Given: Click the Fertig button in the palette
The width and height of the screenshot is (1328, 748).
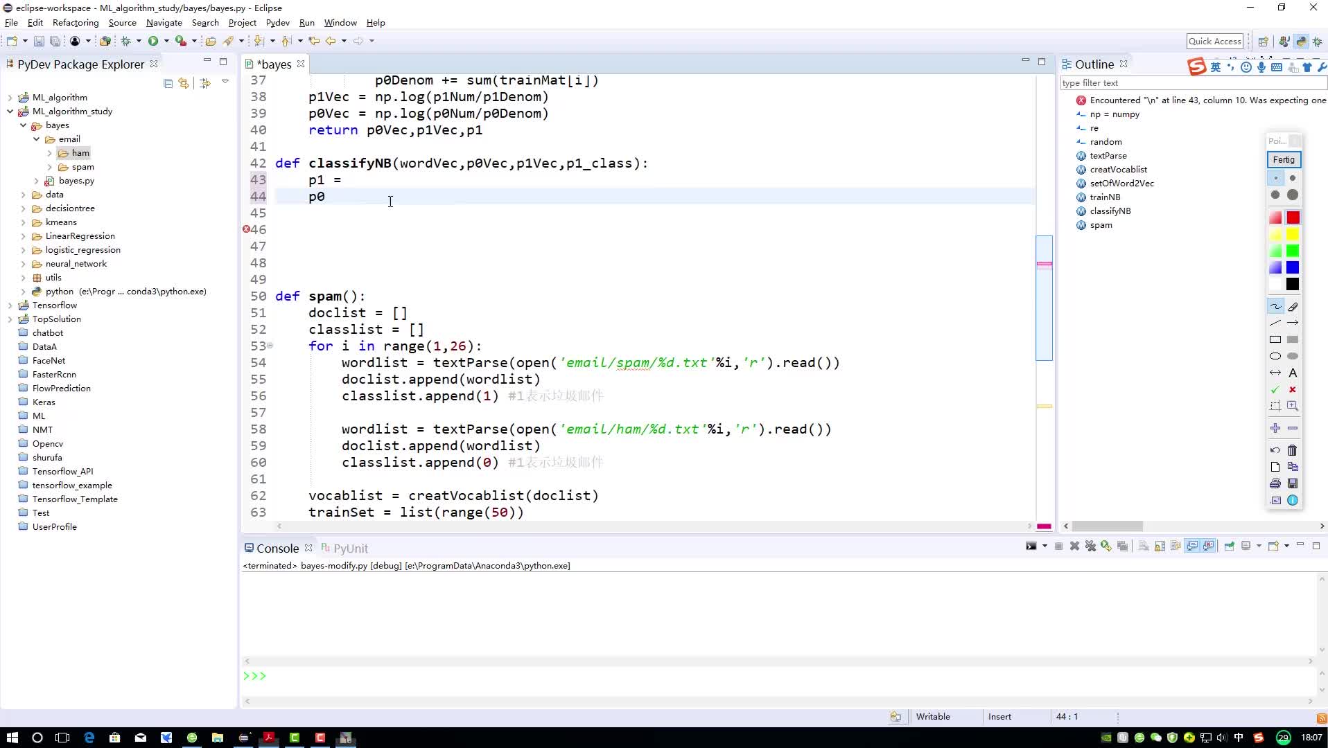Looking at the screenshot, I should (x=1284, y=160).
